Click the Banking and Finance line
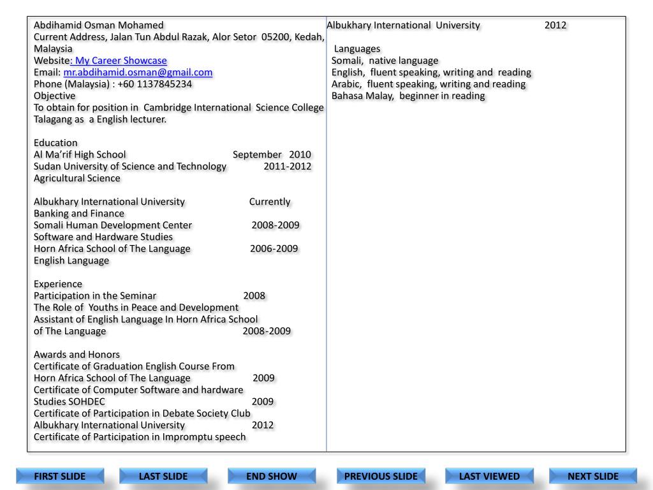The width and height of the screenshot is (653, 490). point(78,213)
